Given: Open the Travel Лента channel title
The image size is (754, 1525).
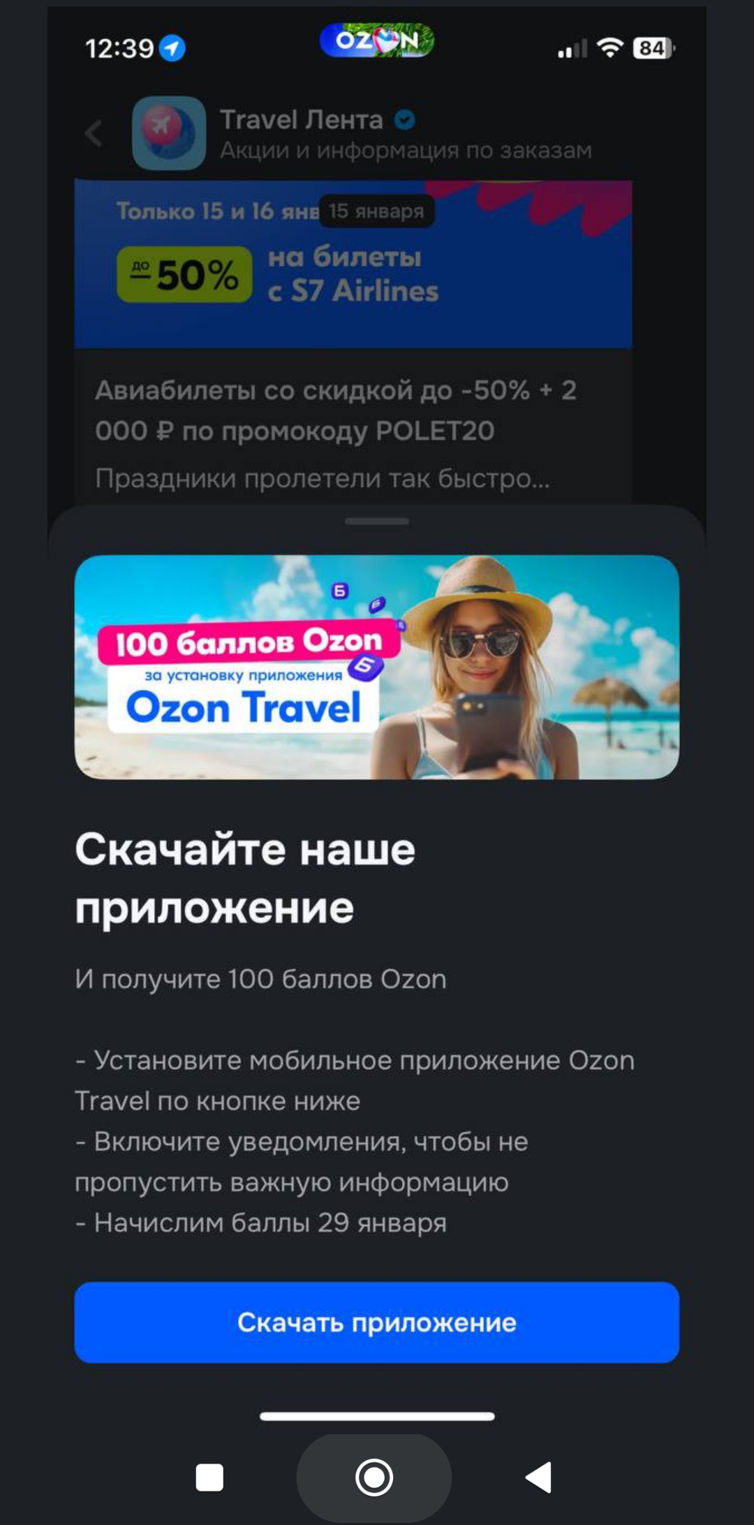Looking at the screenshot, I should (302, 120).
